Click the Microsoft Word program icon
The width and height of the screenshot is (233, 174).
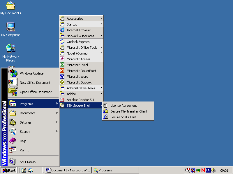pyautogui.click(x=62, y=77)
